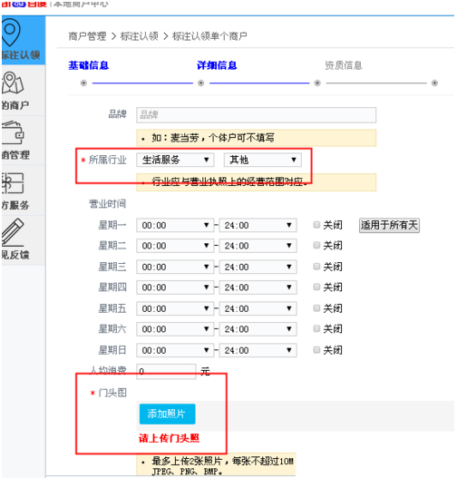Open 星期三 end time dropdown

pos(258,267)
